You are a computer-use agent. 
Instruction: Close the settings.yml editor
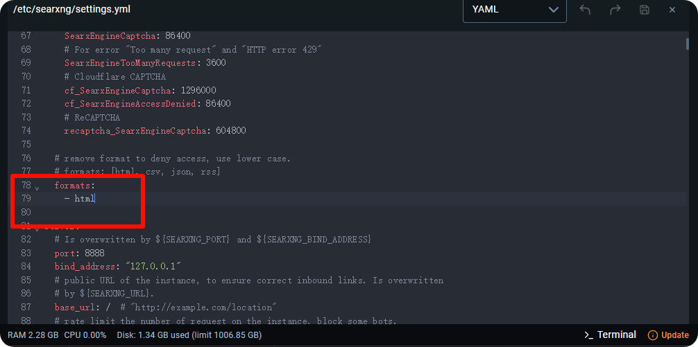pos(672,10)
